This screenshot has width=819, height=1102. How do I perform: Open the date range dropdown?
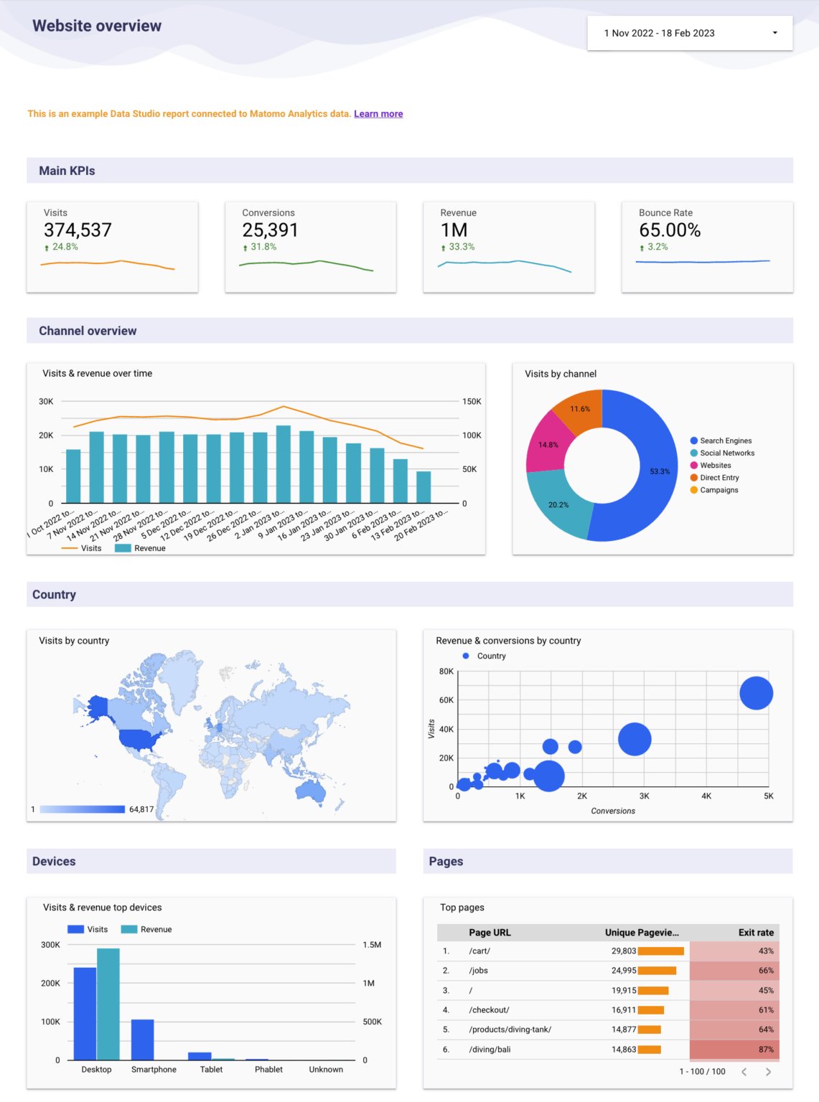coord(774,32)
